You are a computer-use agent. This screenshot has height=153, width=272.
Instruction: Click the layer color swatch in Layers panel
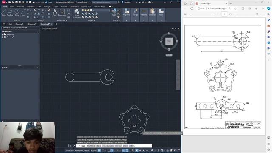(x=91, y=10)
